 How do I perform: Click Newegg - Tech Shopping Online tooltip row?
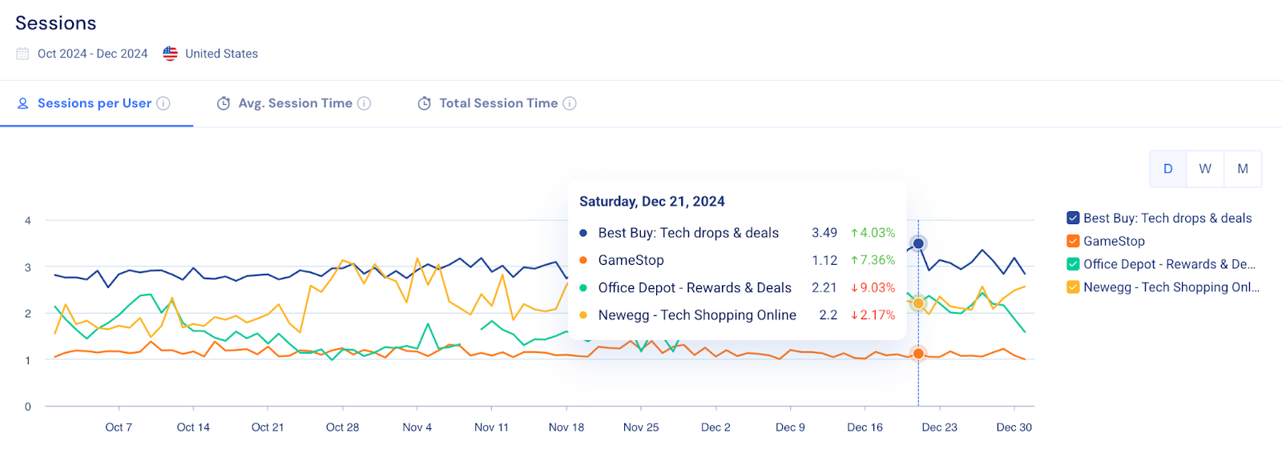point(737,315)
